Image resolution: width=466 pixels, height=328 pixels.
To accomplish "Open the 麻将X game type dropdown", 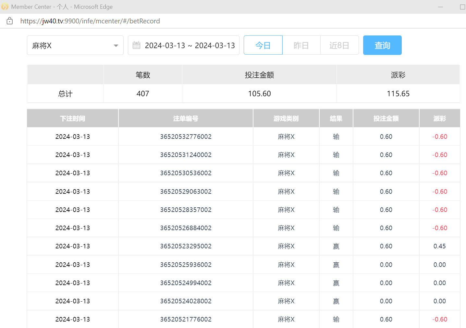I will pos(75,45).
